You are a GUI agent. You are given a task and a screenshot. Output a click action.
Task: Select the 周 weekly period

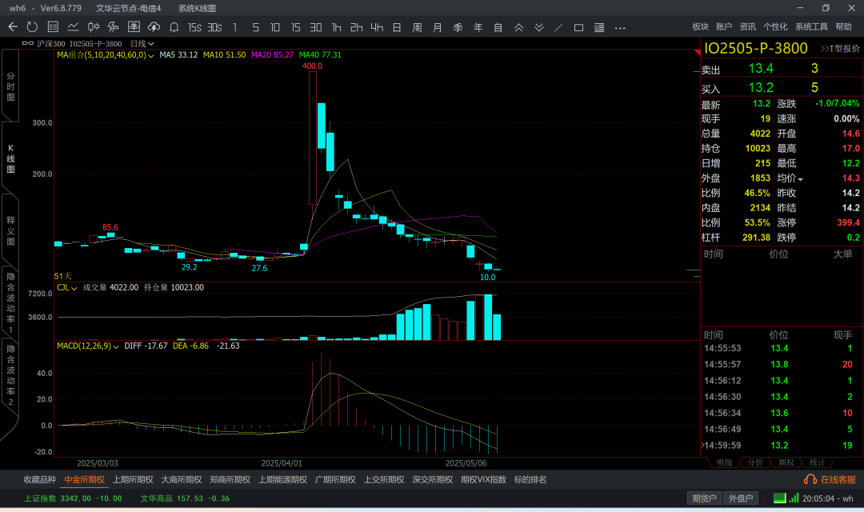[x=417, y=27]
